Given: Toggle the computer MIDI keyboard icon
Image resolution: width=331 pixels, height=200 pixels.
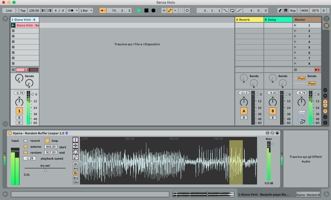Looking at the screenshot, I should (x=286, y=11).
